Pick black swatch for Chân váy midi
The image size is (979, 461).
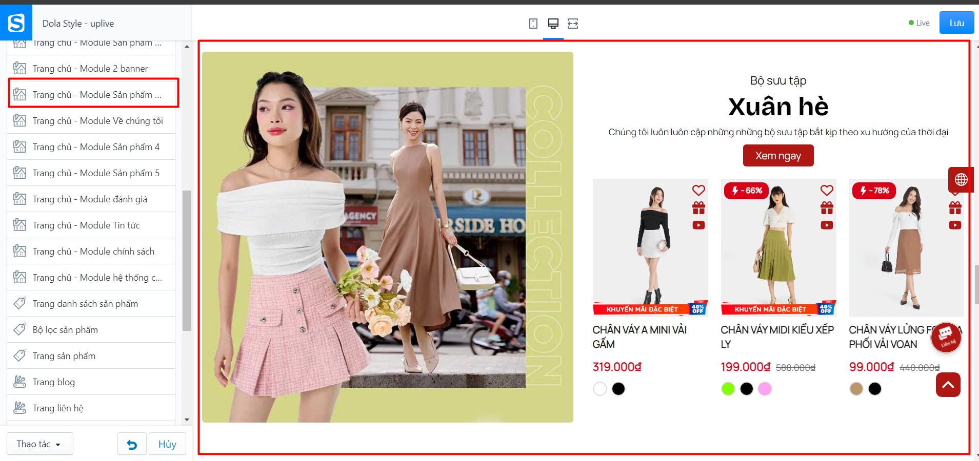(x=747, y=389)
